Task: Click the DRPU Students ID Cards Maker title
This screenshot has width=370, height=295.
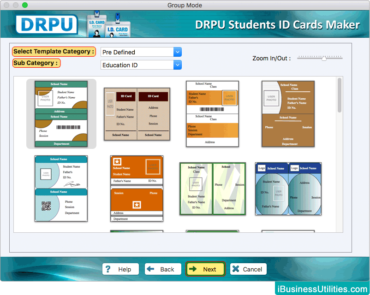Action: point(277,25)
